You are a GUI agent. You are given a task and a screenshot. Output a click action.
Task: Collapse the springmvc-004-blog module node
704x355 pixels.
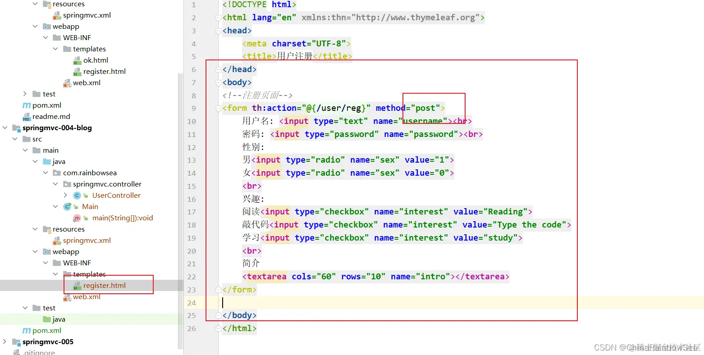pos(5,128)
